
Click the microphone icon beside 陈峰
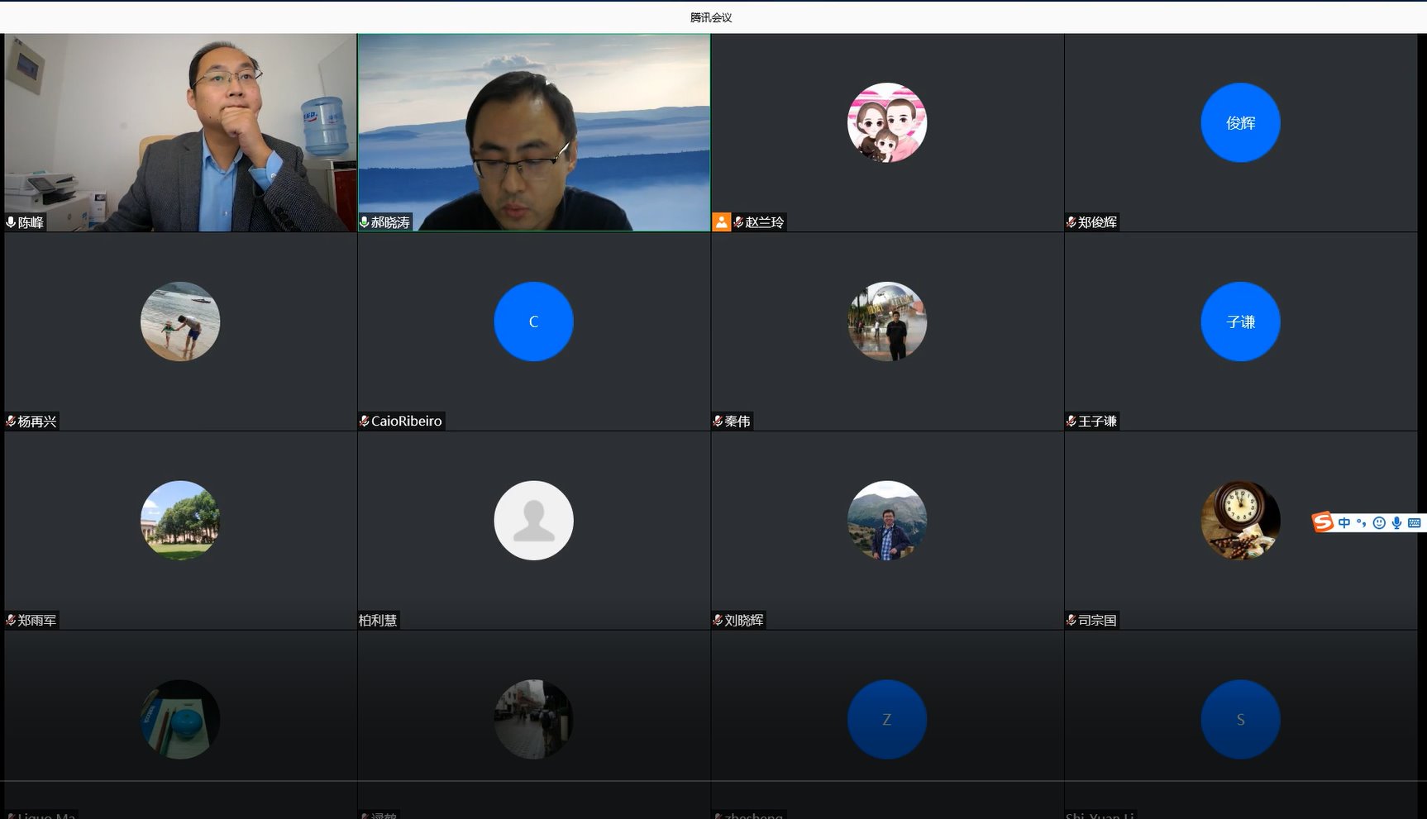[11, 222]
